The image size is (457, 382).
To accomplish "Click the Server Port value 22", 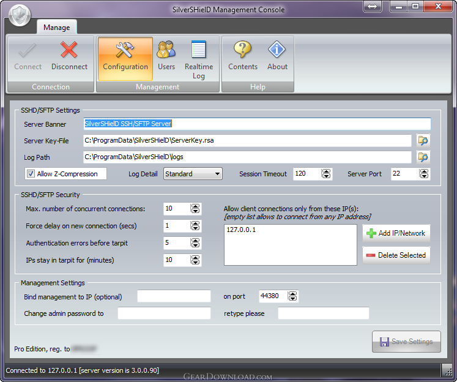I will tap(396, 173).
